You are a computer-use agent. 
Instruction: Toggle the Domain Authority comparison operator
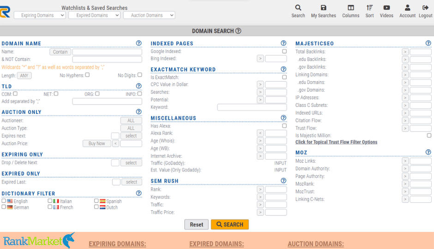point(405,169)
